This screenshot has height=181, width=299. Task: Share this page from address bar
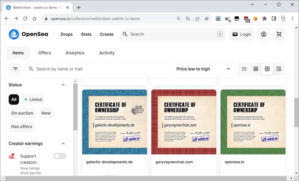[197, 18]
